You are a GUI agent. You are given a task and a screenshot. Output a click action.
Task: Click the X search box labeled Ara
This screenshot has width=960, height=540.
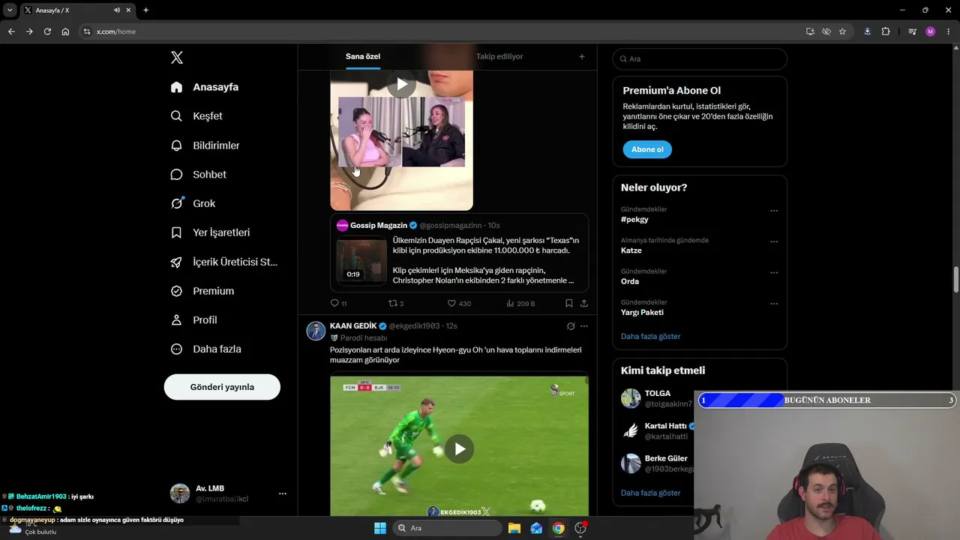pyautogui.click(x=700, y=59)
